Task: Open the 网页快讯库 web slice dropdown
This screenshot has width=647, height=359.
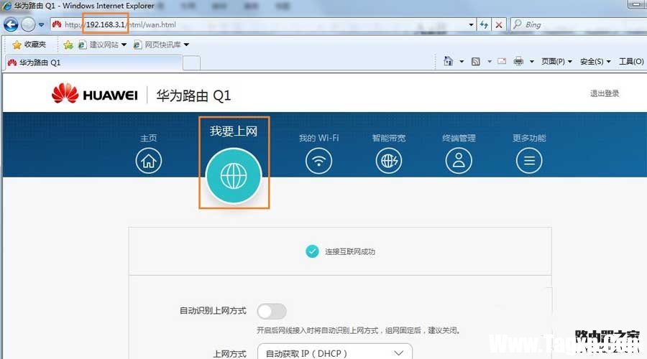Action: point(161,45)
